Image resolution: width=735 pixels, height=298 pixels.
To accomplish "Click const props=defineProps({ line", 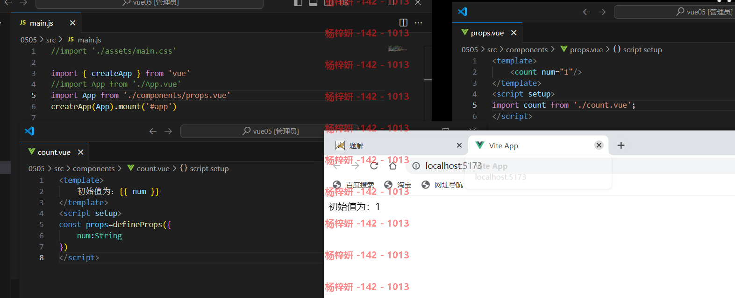I will click(x=115, y=224).
